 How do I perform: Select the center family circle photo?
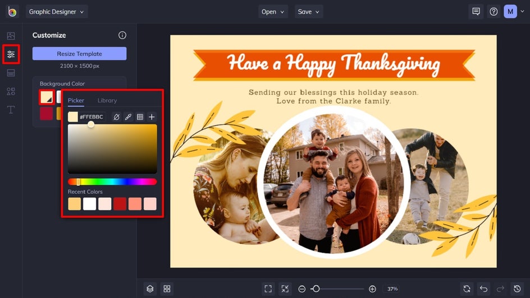pyautogui.click(x=334, y=183)
